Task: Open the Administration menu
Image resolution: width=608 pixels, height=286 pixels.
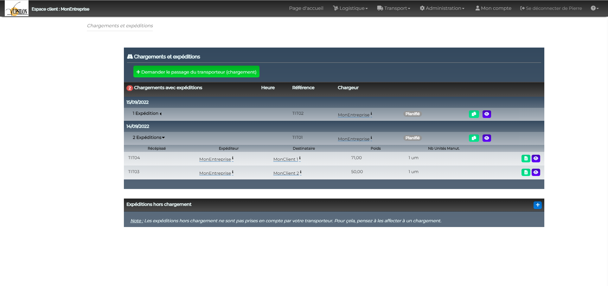Action: point(442,8)
